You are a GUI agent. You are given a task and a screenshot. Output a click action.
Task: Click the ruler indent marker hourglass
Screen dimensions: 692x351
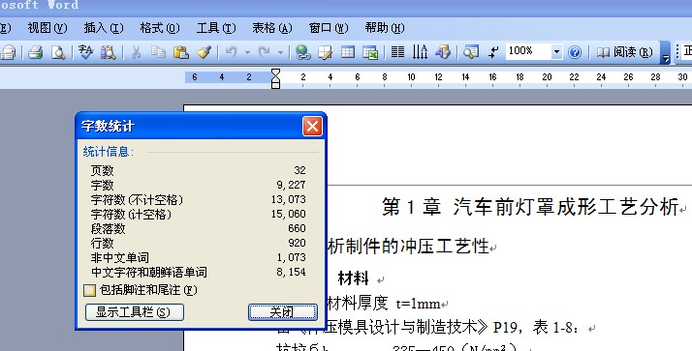pos(275,78)
